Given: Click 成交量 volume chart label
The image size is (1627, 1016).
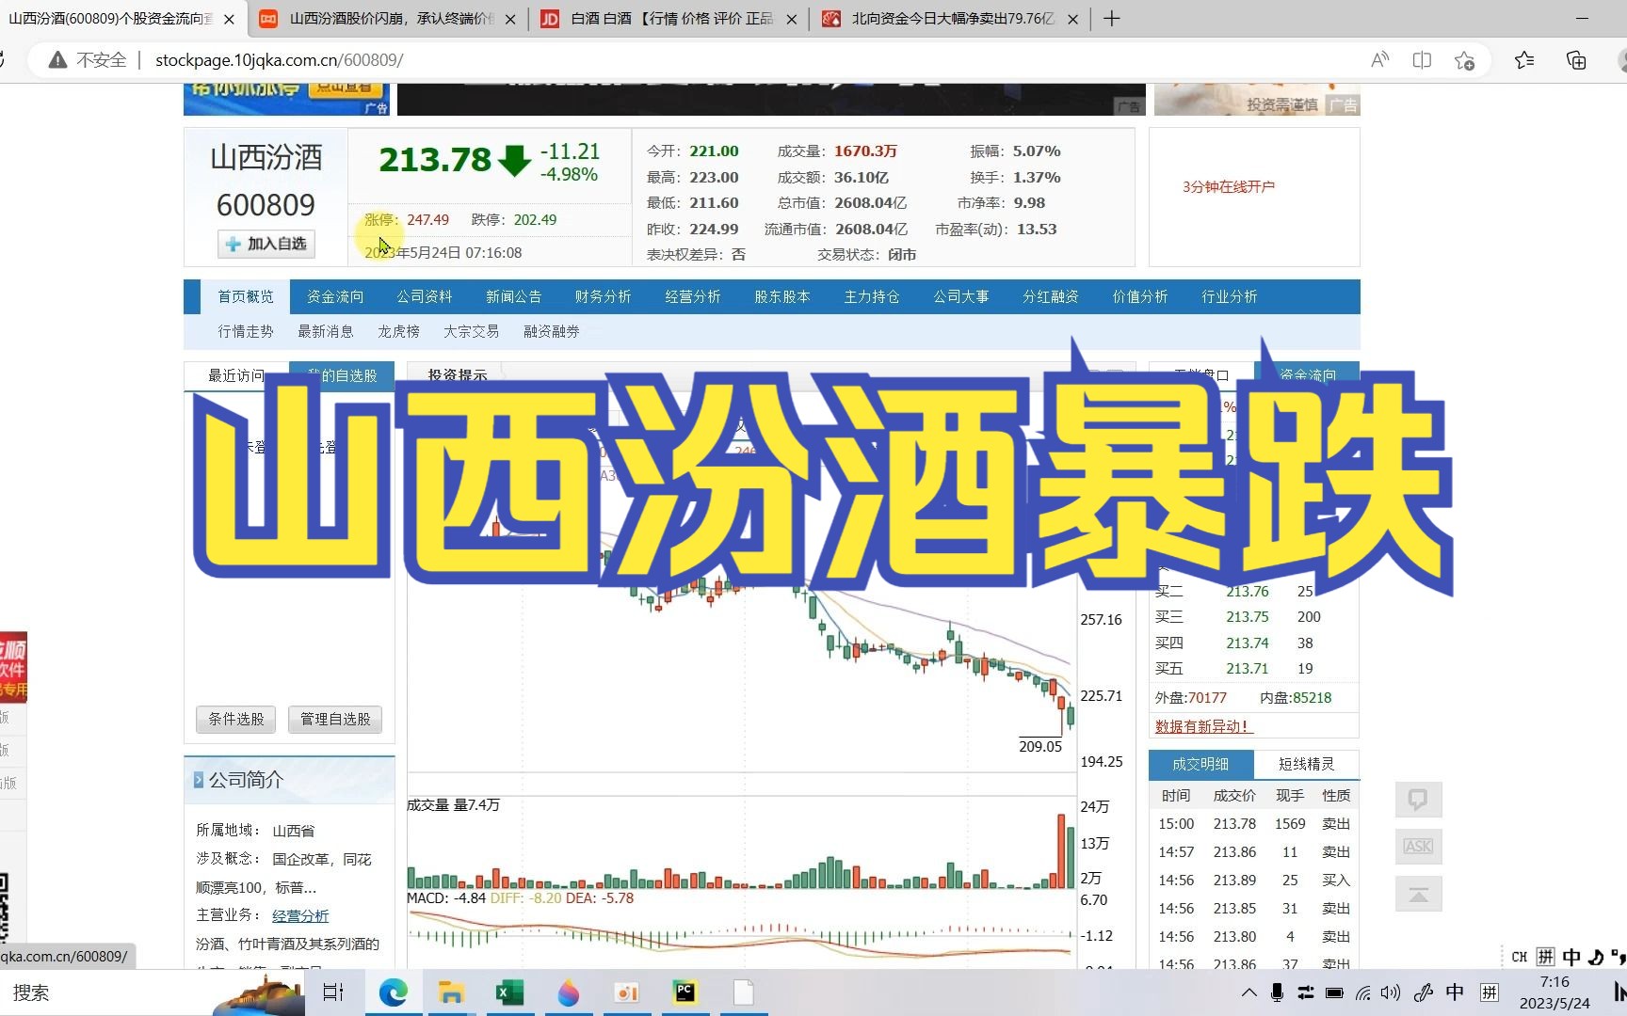Looking at the screenshot, I should (x=453, y=805).
